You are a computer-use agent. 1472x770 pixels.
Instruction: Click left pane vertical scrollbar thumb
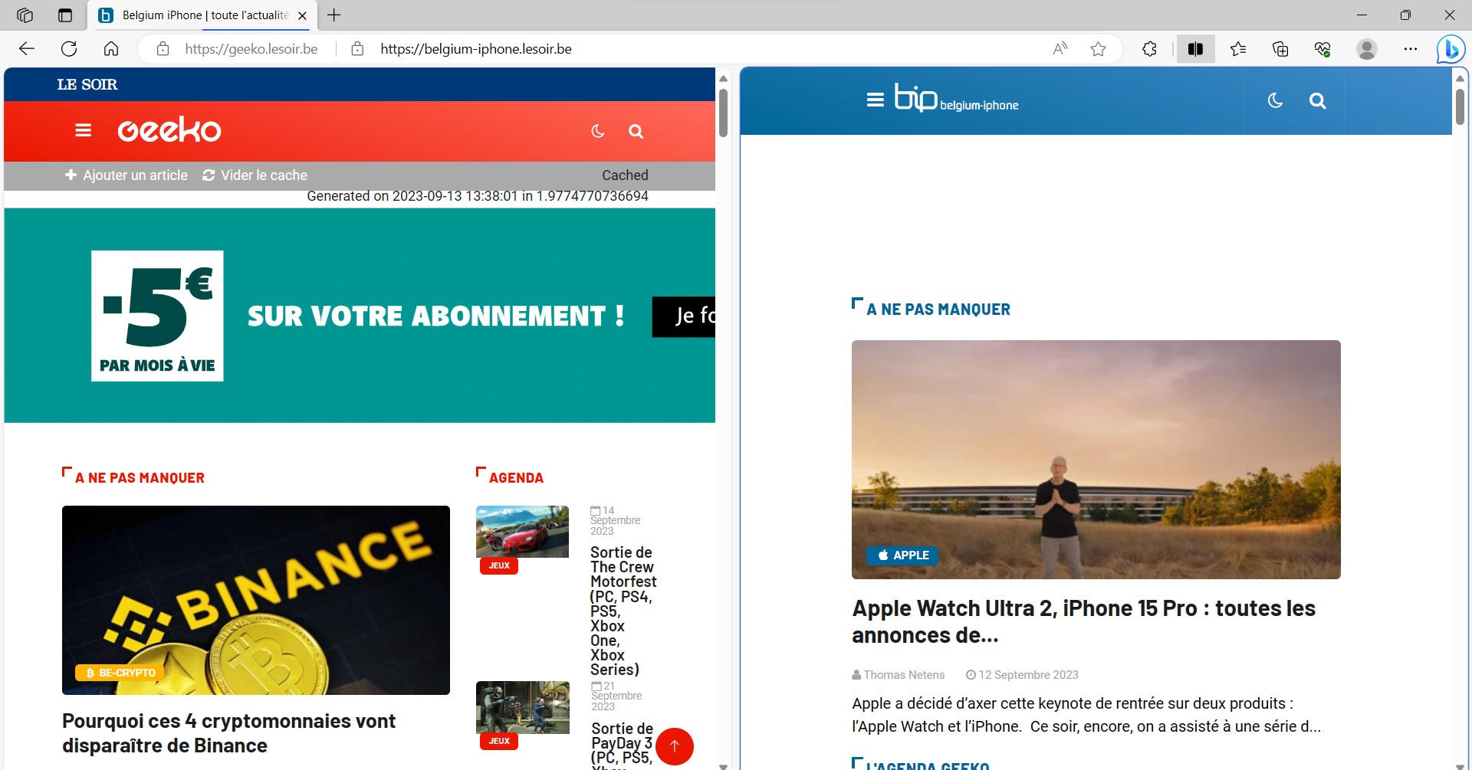(x=723, y=113)
